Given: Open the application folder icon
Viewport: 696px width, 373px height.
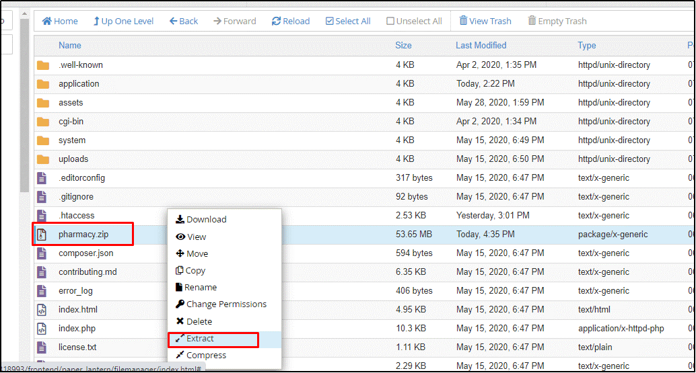Looking at the screenshot, I should (43, 84).
